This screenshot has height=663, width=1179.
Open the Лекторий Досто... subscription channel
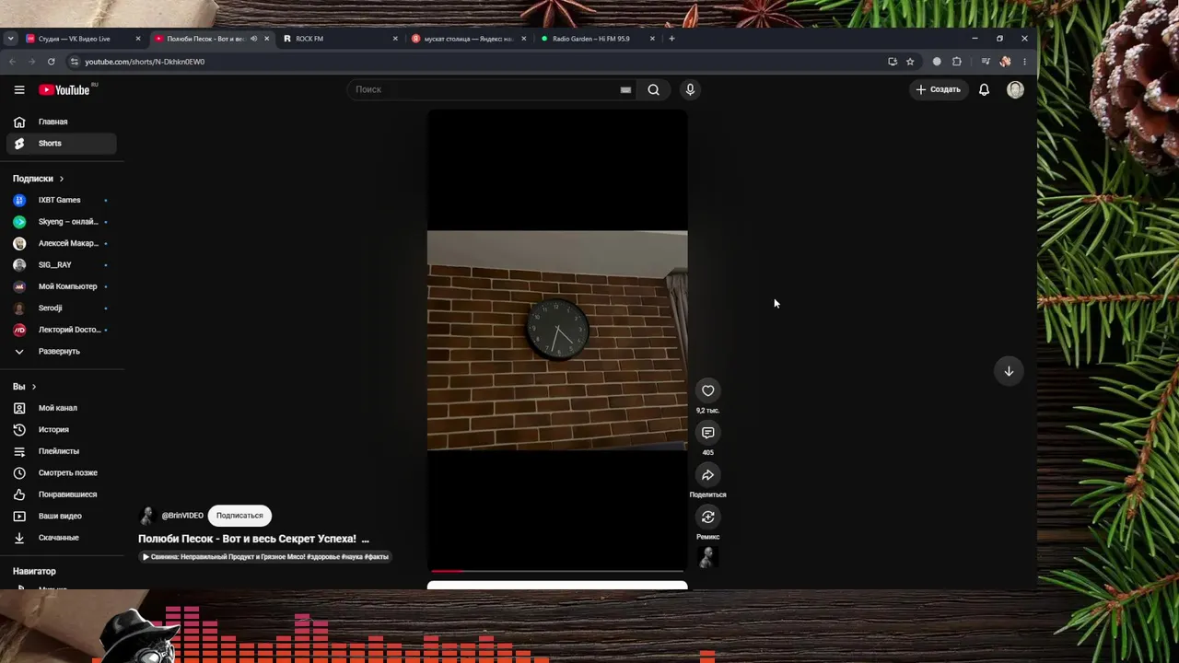coord(61,330)
